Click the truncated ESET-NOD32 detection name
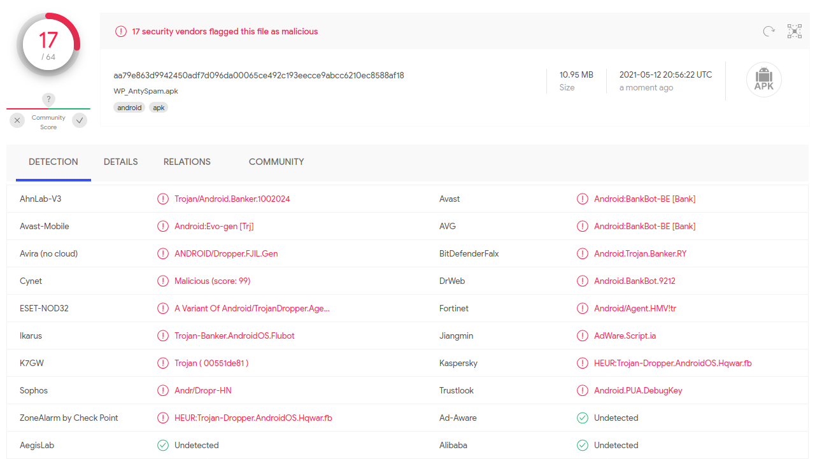Image resolution: width=822 pixels, height=459 pixels. pyautogui.click(x=252, y=309)
